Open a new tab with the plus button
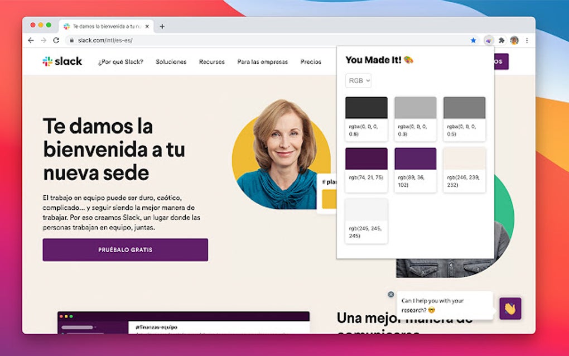569x356 pixels. click(x=162, y=25)
